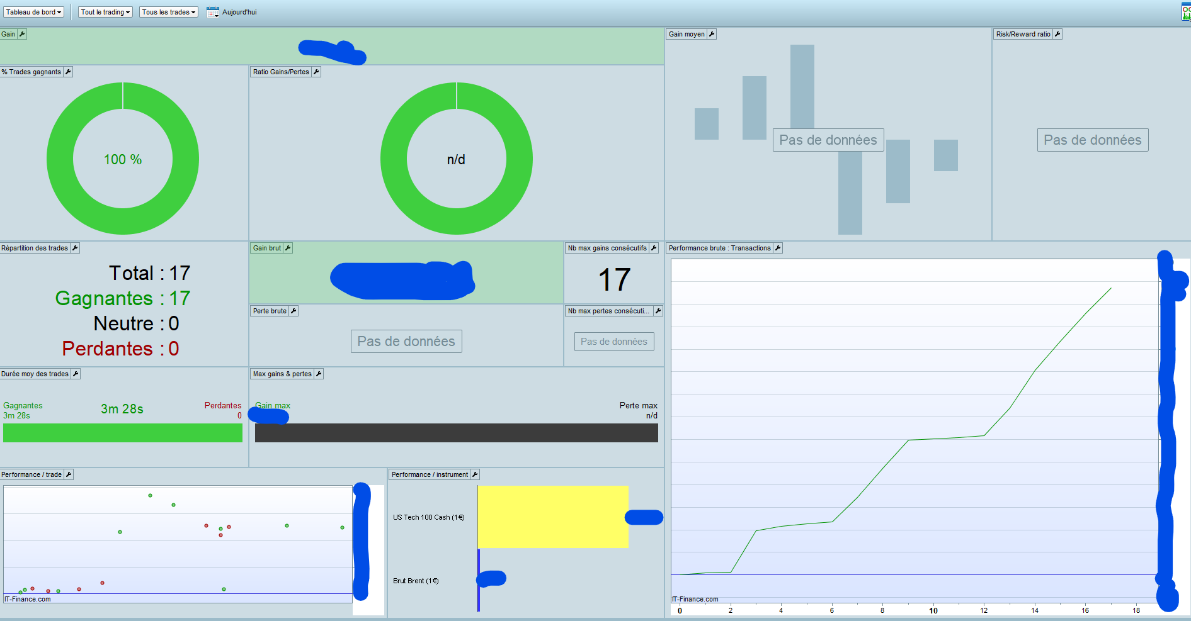Open the Max gains & pertes wrench settings
The height and width of the screenshot is (621, 1191).
319,374
